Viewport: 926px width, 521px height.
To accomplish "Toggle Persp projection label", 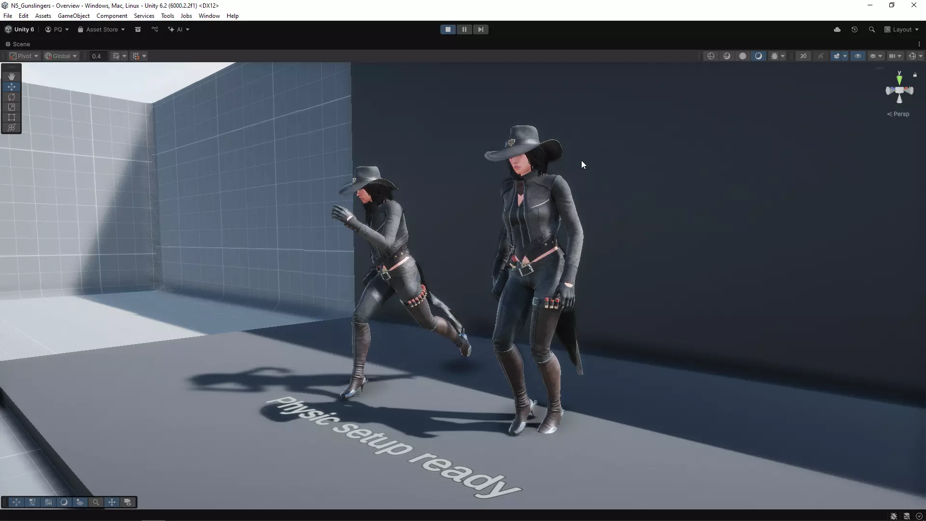I will pos(898,114).
